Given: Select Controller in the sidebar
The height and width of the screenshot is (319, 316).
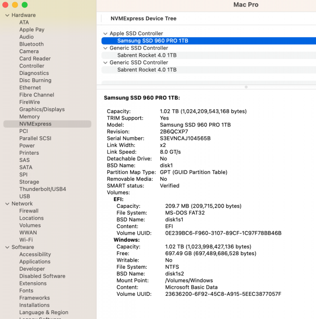Looking at the screenshot, I should pos(32,66).
